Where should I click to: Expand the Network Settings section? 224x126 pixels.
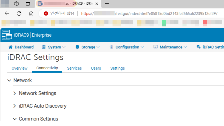pos(15,93)
